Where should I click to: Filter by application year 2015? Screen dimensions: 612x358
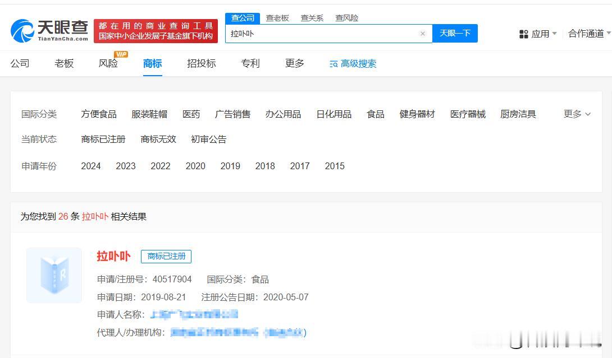coord(335,166)
